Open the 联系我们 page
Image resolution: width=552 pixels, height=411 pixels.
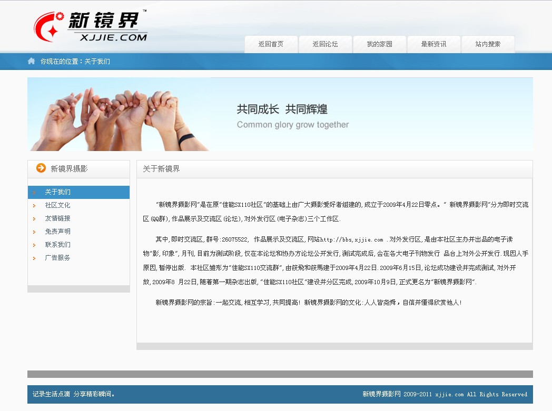[58, 244]
